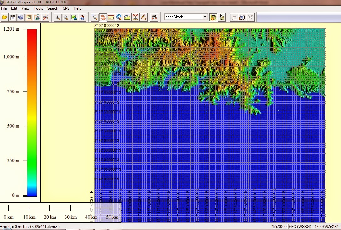Image resolution: width=341 pixels, height=230 pixels.
Task: Open the Help menu
Action: 77,8
